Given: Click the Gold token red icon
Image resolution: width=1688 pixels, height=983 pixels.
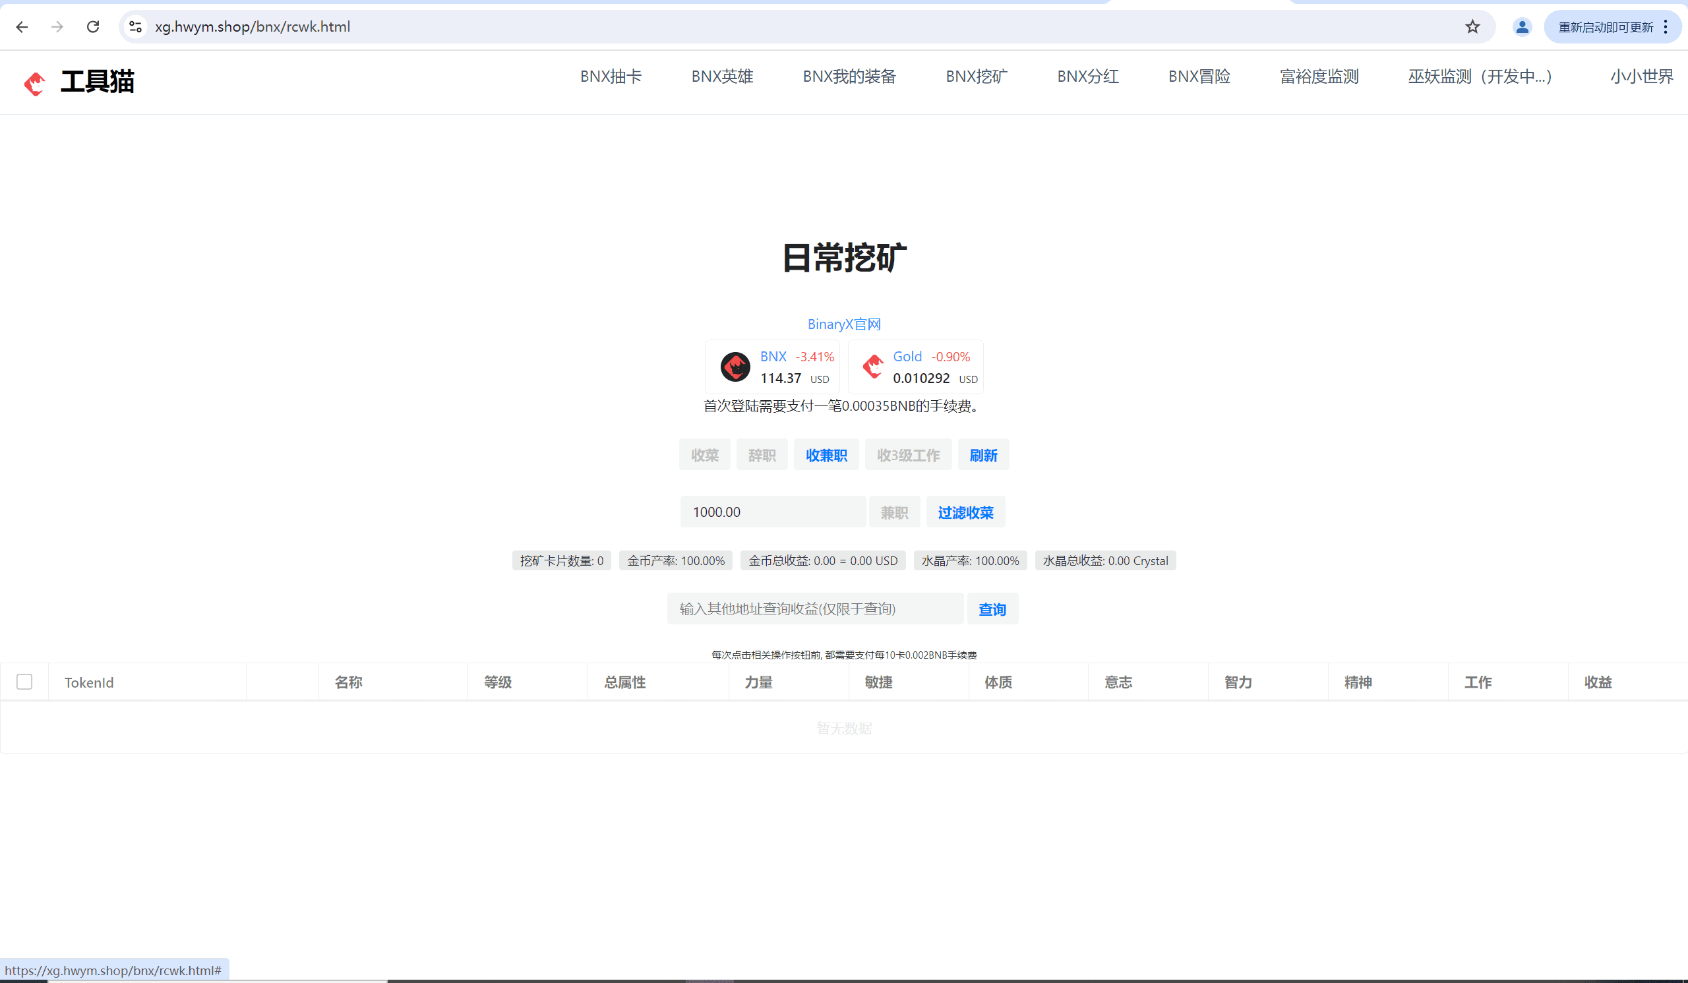Looking at the screenshot, I should [x=873, y=367].
